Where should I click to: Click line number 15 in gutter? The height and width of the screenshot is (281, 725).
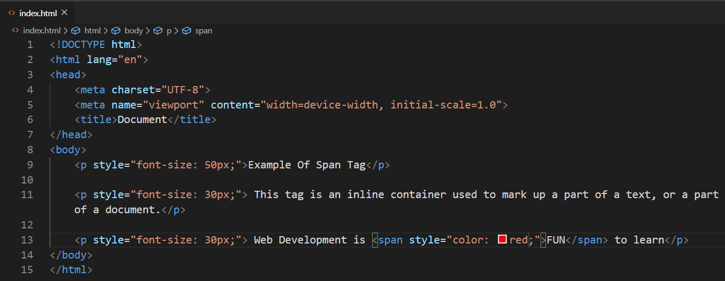pyautogui.click(x=27, y=270)
